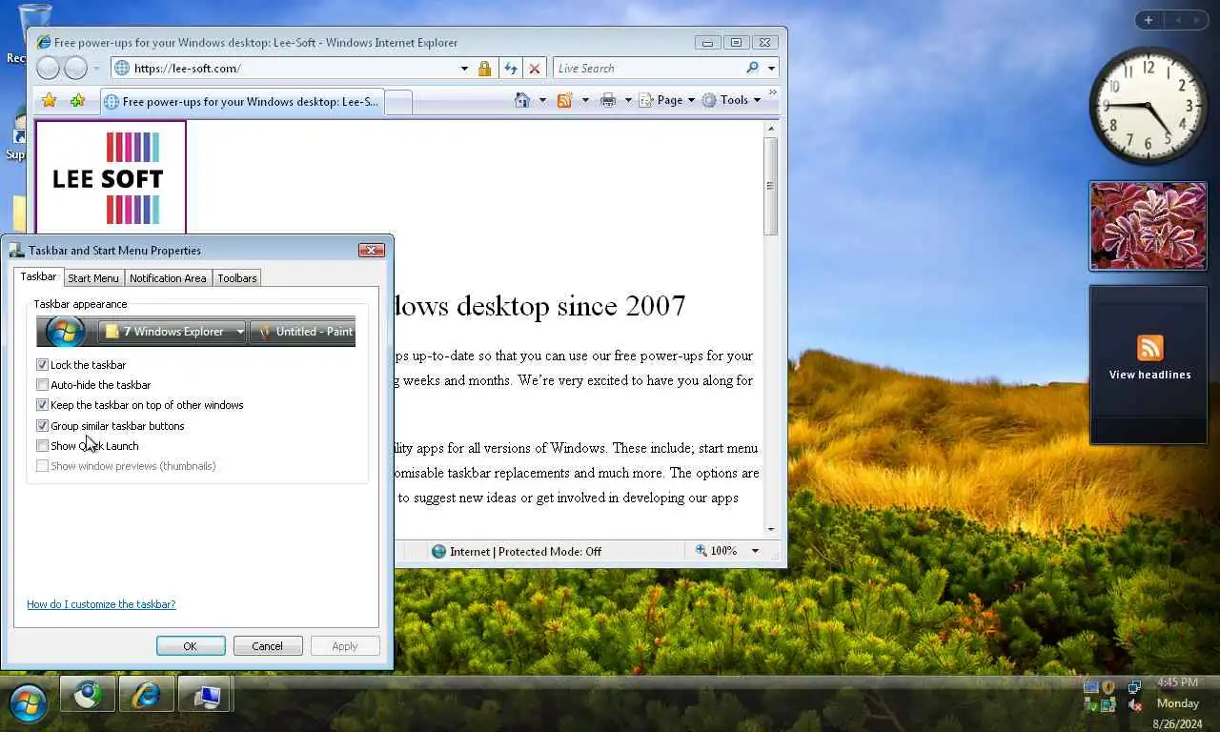Image resolution: width=1220 pixels, height=732 pixels.
Task: Click OK in Taskbar Properties dialog
Action: click(191, 646)
